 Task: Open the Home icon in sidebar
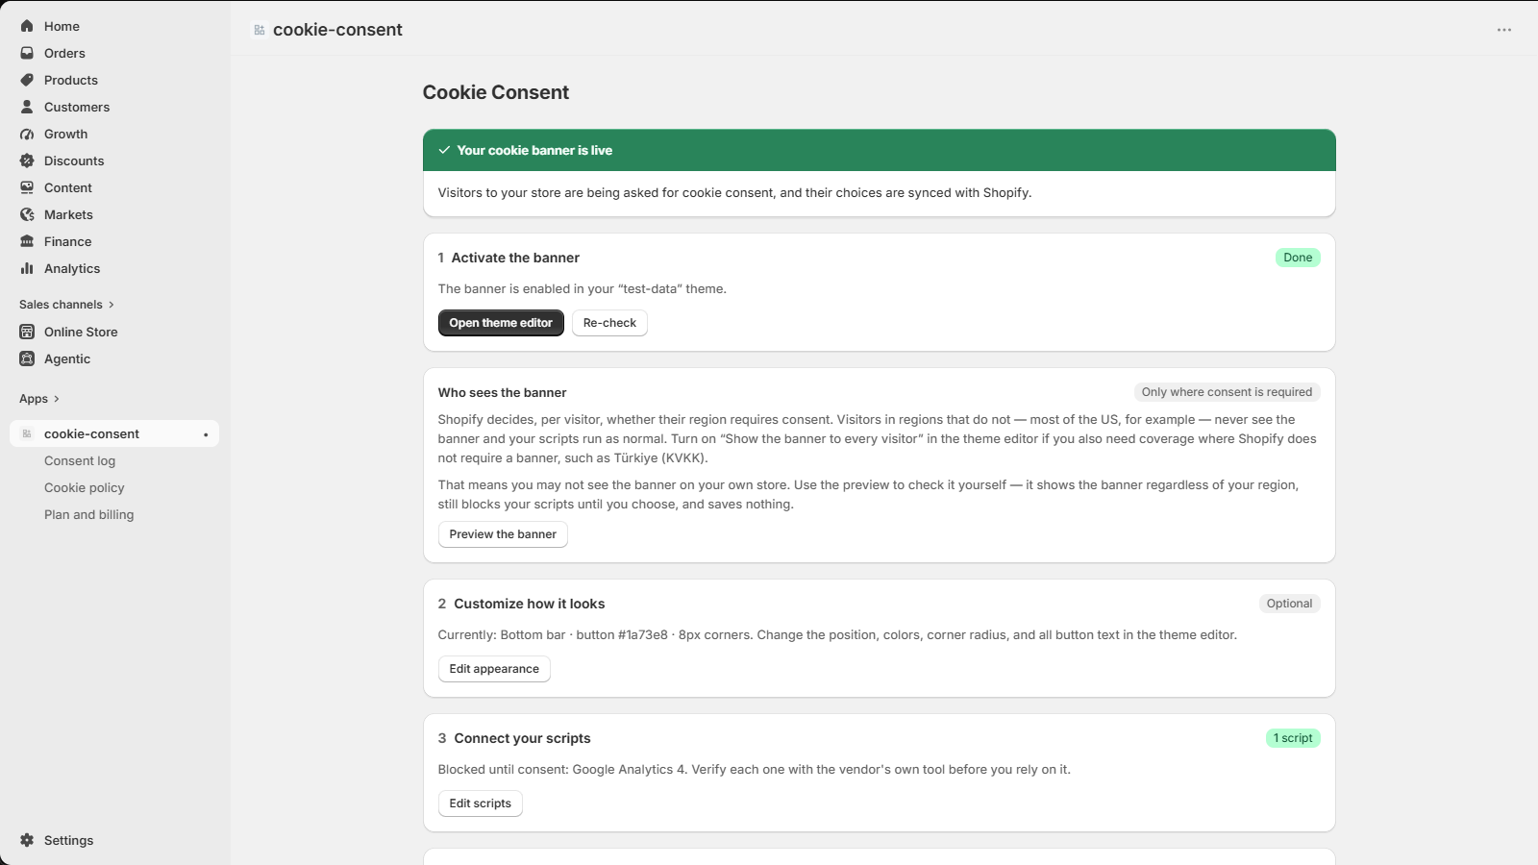[x=27, y=26]
